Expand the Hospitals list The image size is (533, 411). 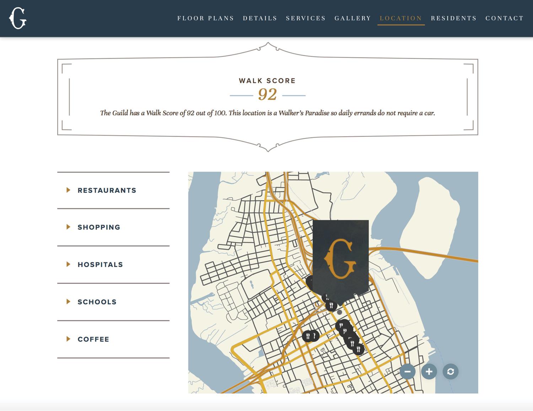tap(100, 265)
